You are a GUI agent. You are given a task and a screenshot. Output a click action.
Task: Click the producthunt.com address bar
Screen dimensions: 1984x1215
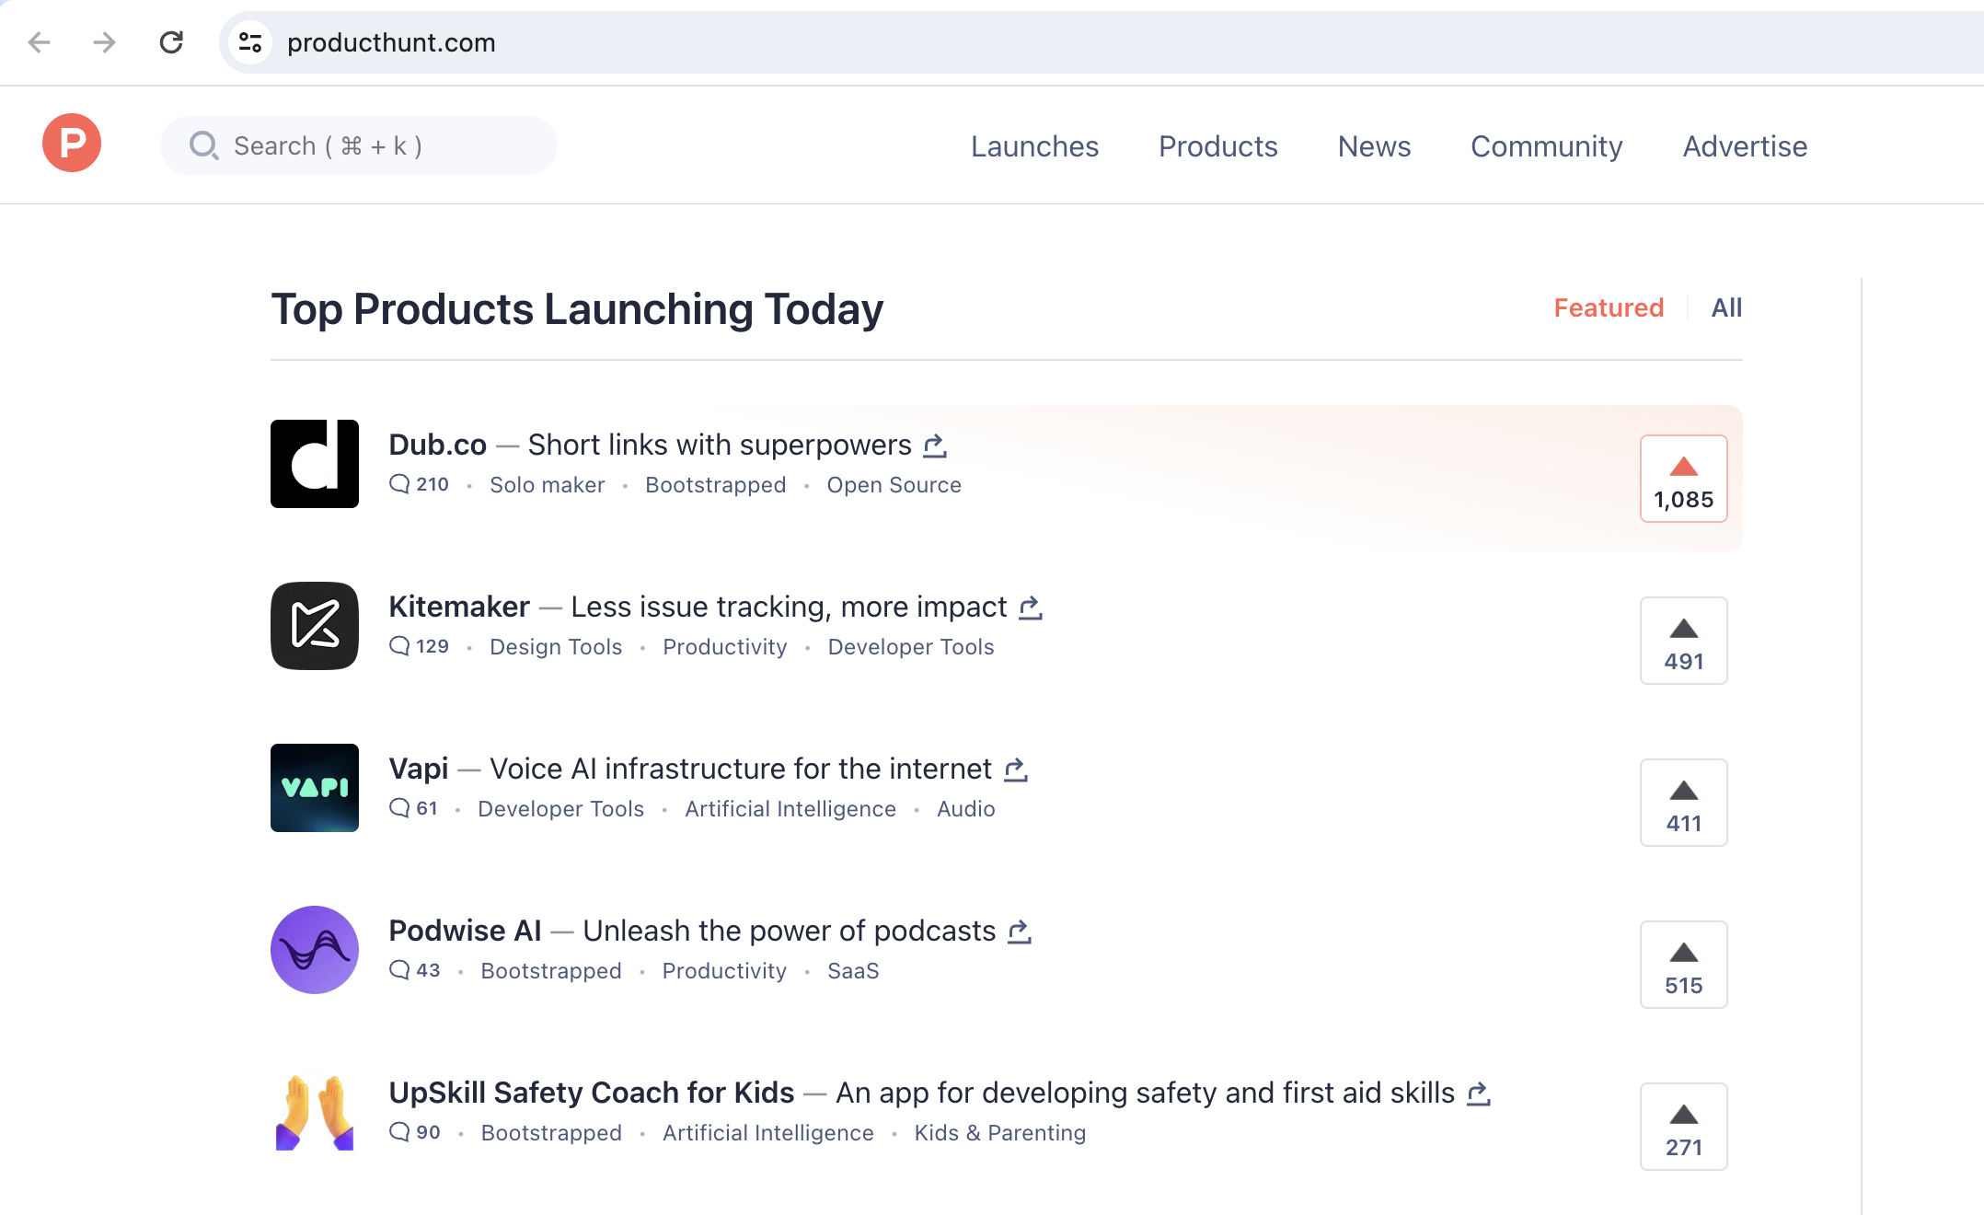(x=1101, y=42)
